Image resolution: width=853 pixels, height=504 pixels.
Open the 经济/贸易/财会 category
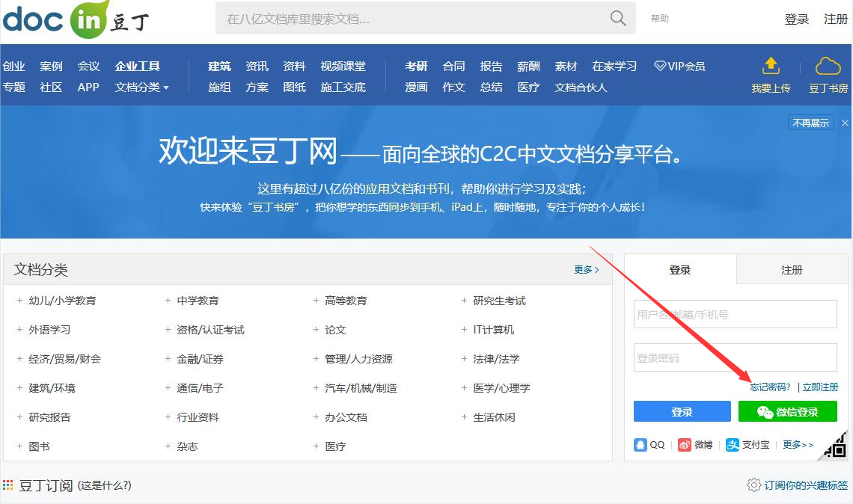tap(65, 359)
